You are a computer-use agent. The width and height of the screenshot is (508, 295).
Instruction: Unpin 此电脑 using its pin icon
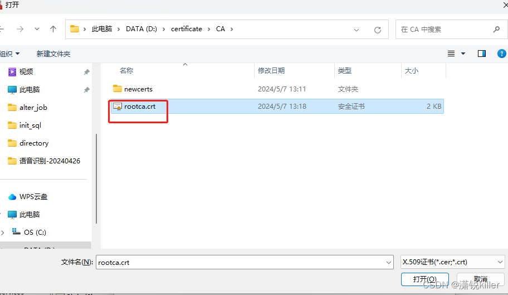pos(86,90)
